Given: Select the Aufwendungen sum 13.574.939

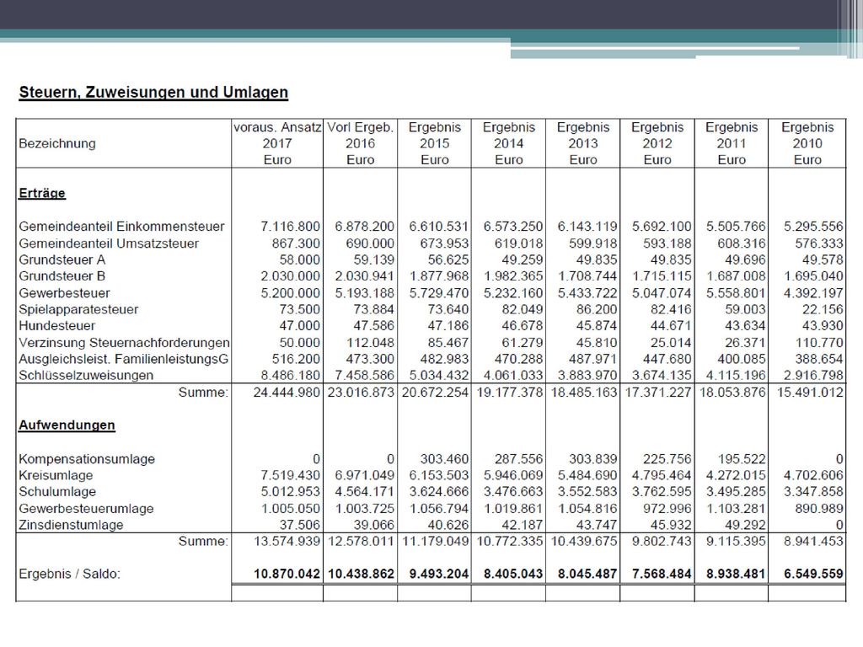Looking at the screenshot, I should pos(287,542).
